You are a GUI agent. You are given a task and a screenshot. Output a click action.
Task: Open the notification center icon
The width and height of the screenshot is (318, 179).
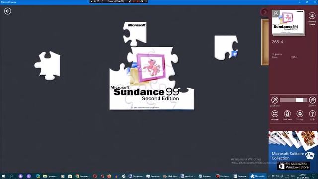314,176
